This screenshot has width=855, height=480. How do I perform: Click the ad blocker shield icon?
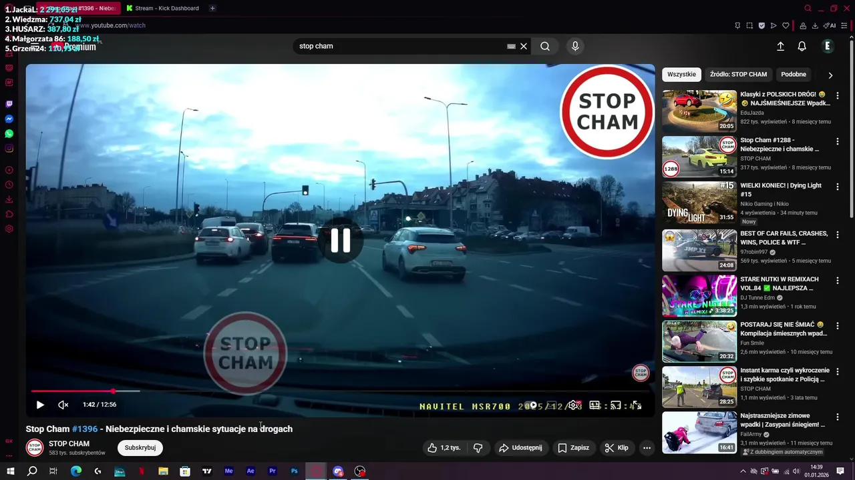click(761, 25)
